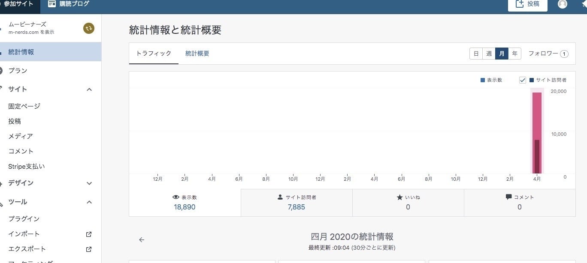
Task: Switch chart period to 日 (day)
Action: click(x=476, y=54)
